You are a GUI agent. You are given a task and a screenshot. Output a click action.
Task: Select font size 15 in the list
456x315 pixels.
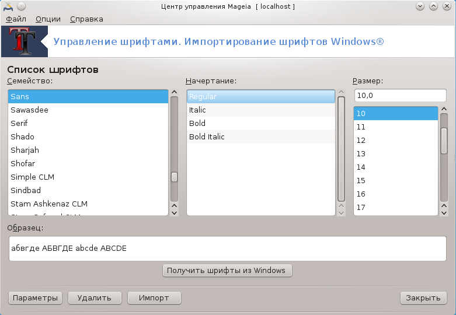(396, 180)
